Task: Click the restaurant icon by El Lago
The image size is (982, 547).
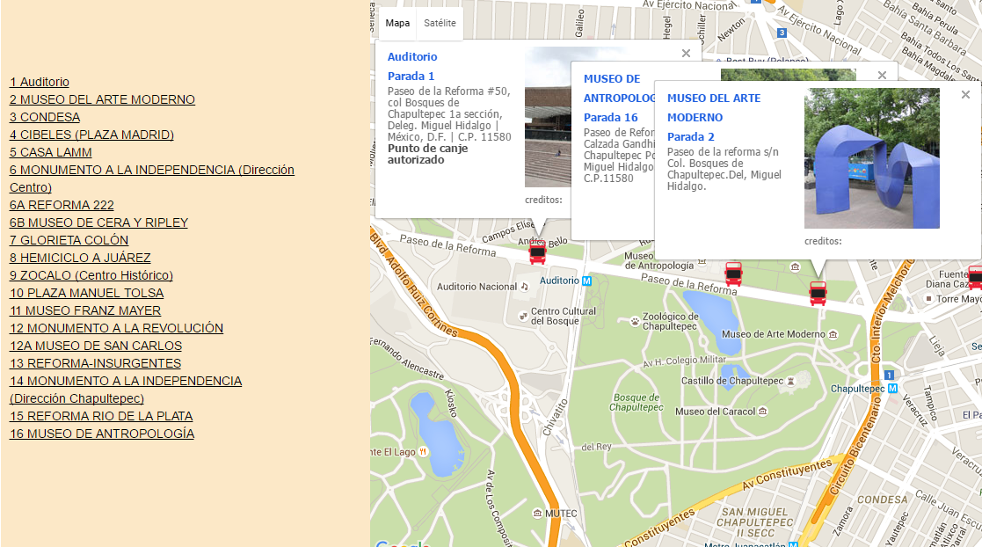Action: tap(424, 452)
